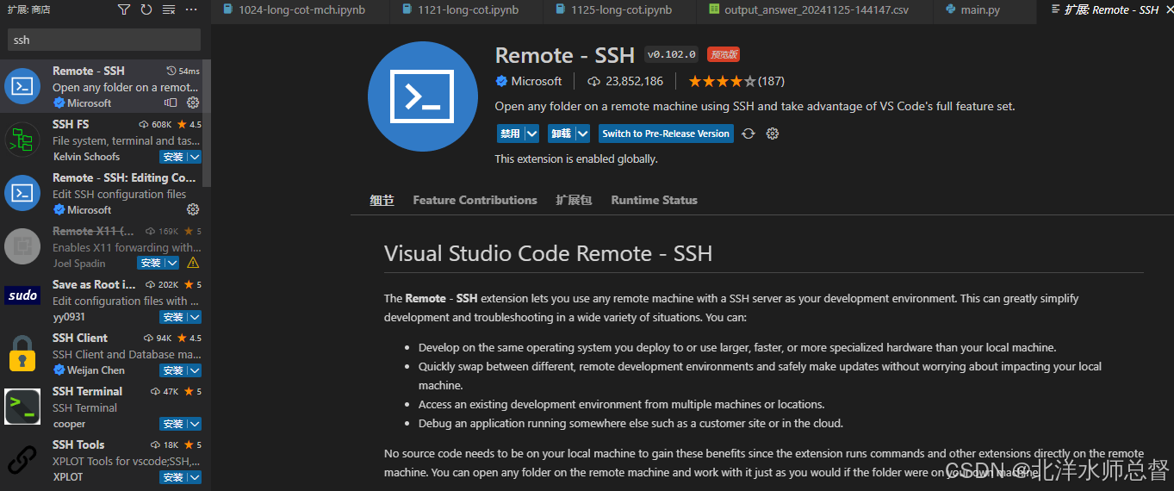Install the SSH FS extension
1174x491 pixels.
click(x=173, y=157)
